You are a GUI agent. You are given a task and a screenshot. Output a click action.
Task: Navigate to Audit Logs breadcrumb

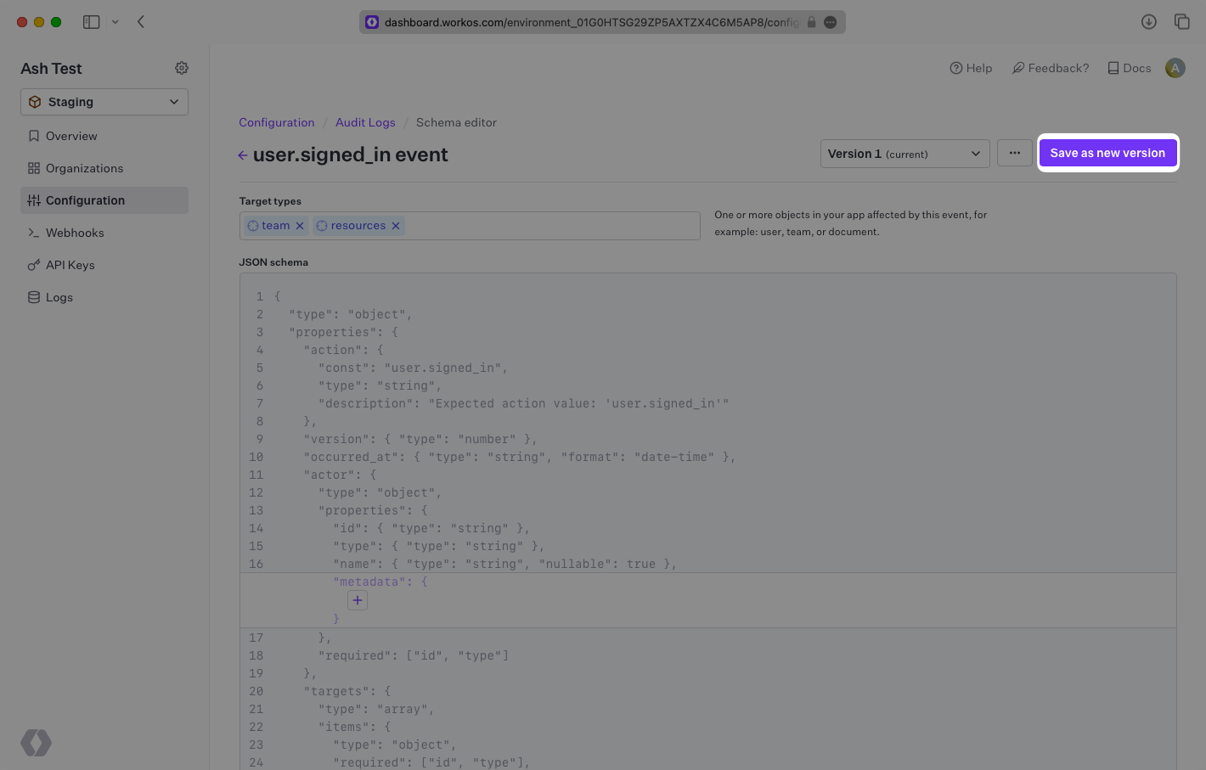(x=365, y=122)
